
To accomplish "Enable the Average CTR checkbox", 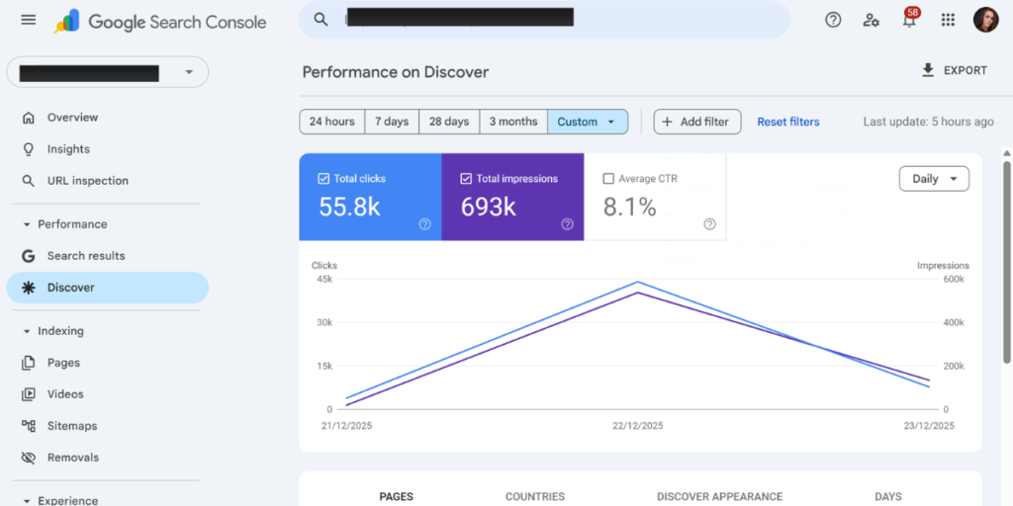I will (x=608, y=179).
